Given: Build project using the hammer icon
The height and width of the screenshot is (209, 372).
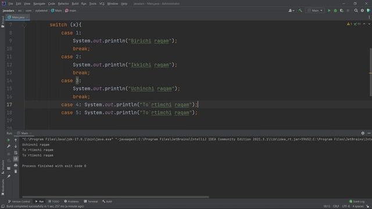Looking at the screenshot, I should tap(300, 10).
